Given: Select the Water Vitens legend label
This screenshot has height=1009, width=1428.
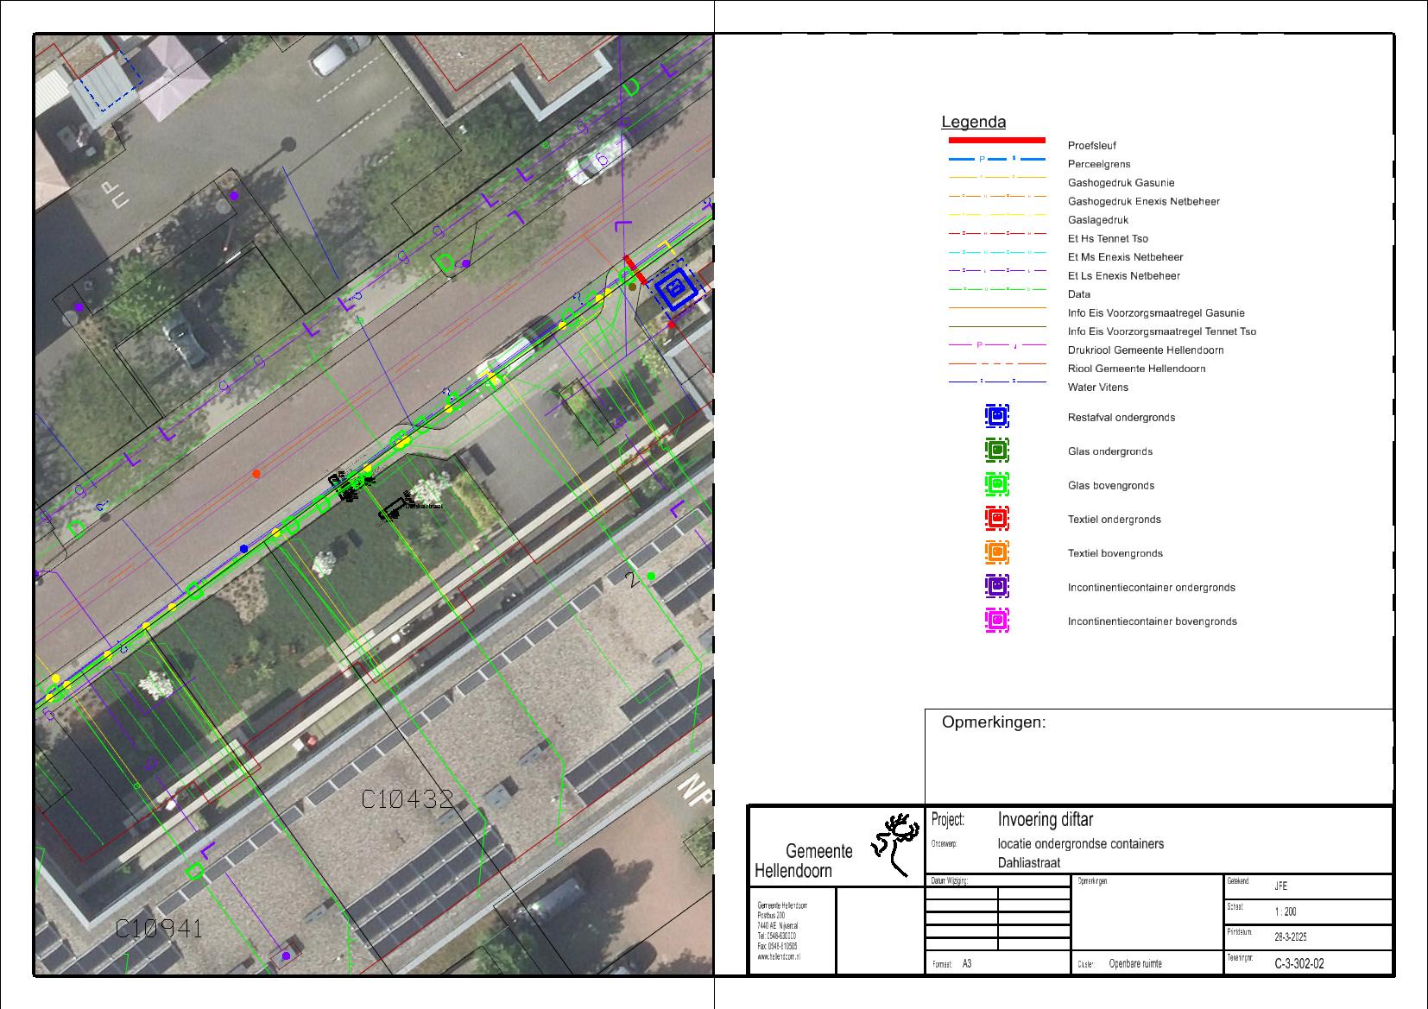Looking at the screenshot, I should click(1097, 388).
